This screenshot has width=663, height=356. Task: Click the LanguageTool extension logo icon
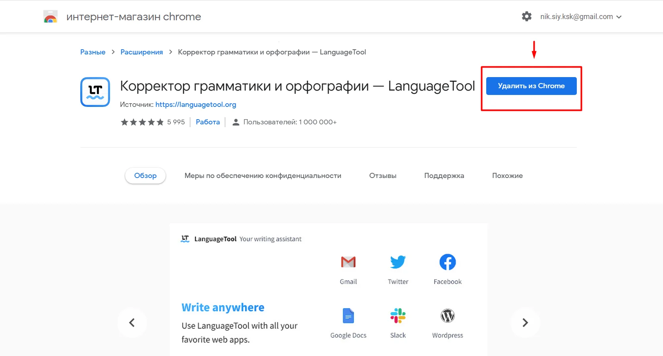point(95,92)
